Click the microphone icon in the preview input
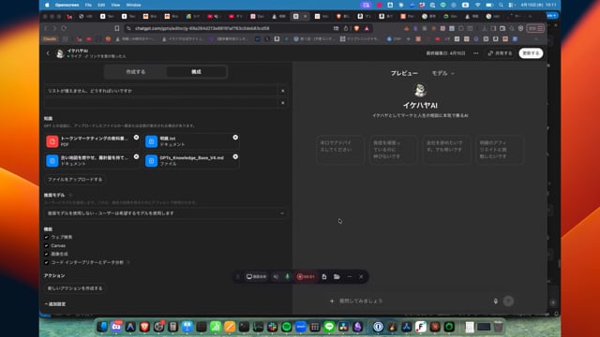This screenshot has height=337, width=600. (496, 301)
